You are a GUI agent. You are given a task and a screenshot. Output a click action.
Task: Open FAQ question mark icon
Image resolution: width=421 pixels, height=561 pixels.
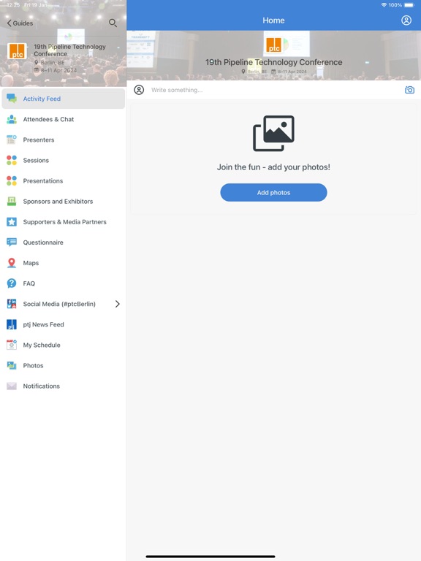point(12,283)
